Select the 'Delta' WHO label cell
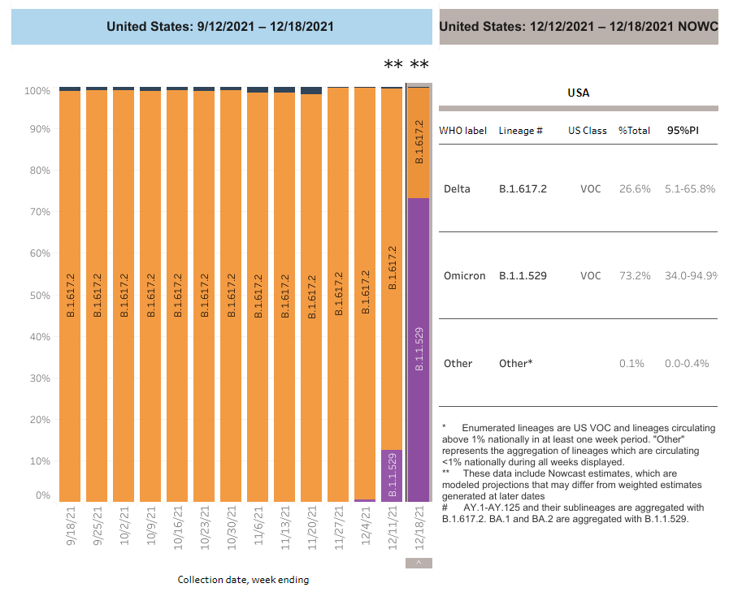742x592 pixels. 457,189
